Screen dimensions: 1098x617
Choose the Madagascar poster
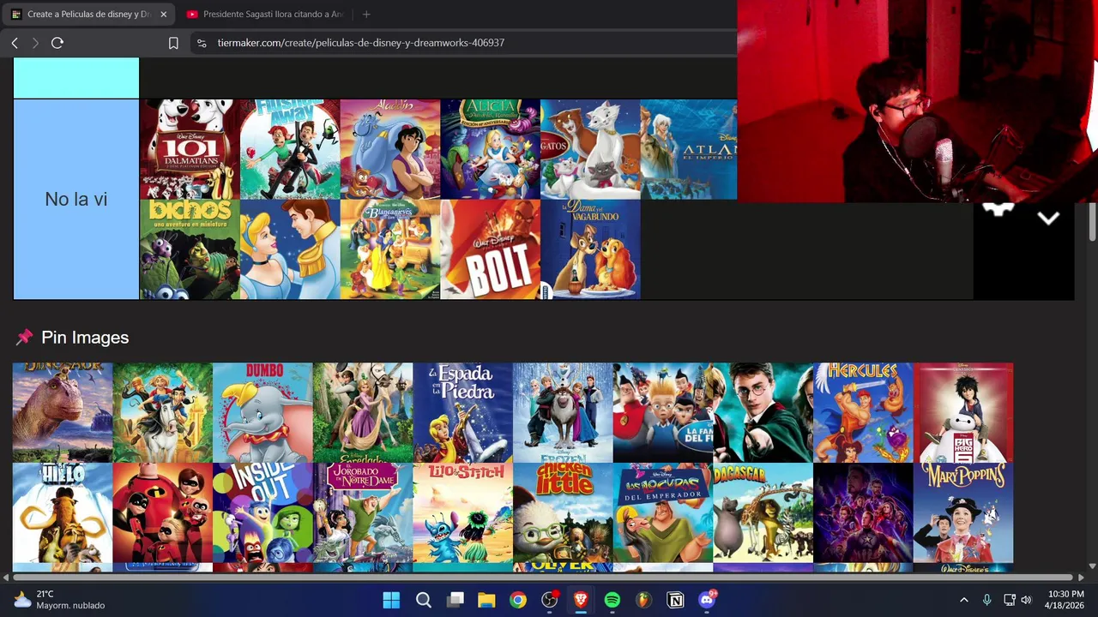tap(763, 512)
